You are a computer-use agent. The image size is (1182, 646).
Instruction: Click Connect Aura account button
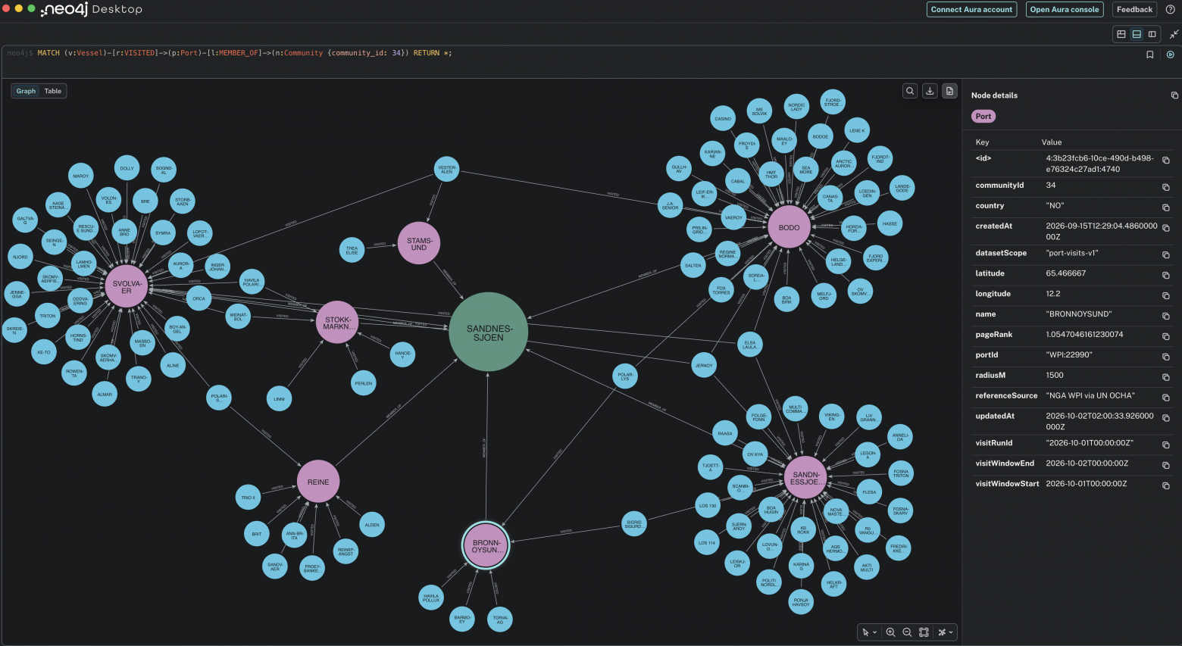point(971,9)
